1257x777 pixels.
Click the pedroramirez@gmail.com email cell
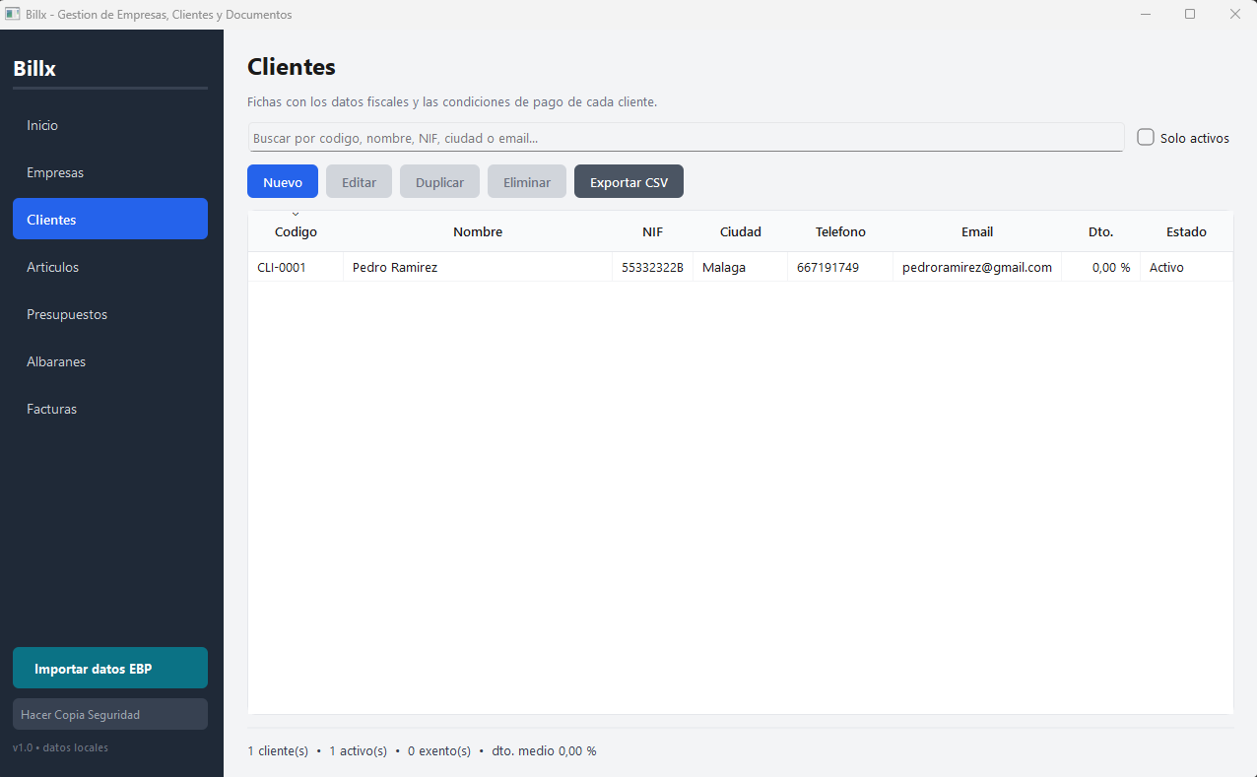click(977, 267)
